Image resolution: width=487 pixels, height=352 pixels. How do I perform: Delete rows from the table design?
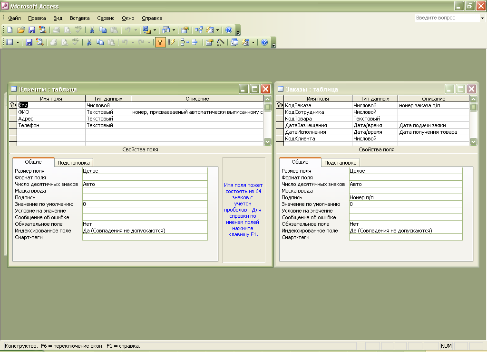(195, 42)
